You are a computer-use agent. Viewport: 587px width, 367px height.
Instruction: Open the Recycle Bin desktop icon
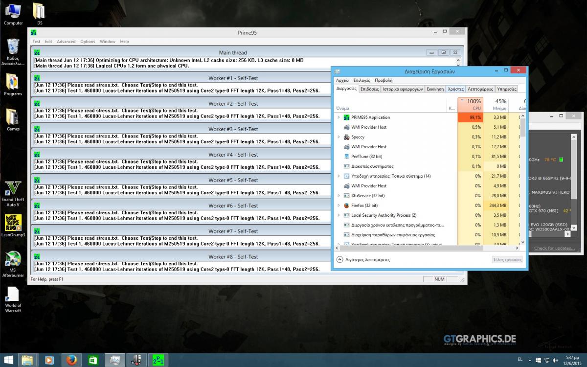(13, 52)
